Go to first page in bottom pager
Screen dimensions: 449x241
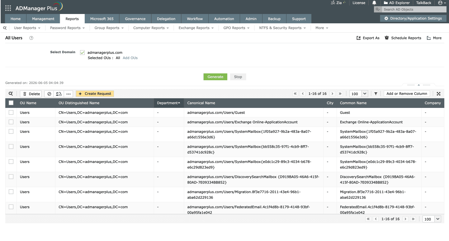pos(368,219)
